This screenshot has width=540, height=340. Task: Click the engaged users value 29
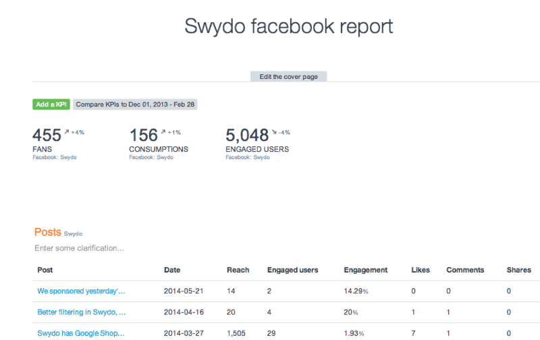click(271, 333)
